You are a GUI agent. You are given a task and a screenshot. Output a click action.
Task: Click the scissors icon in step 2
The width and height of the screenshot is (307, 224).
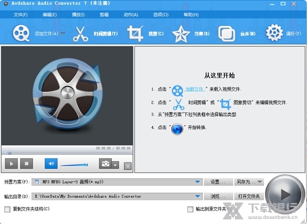(179, 104)
